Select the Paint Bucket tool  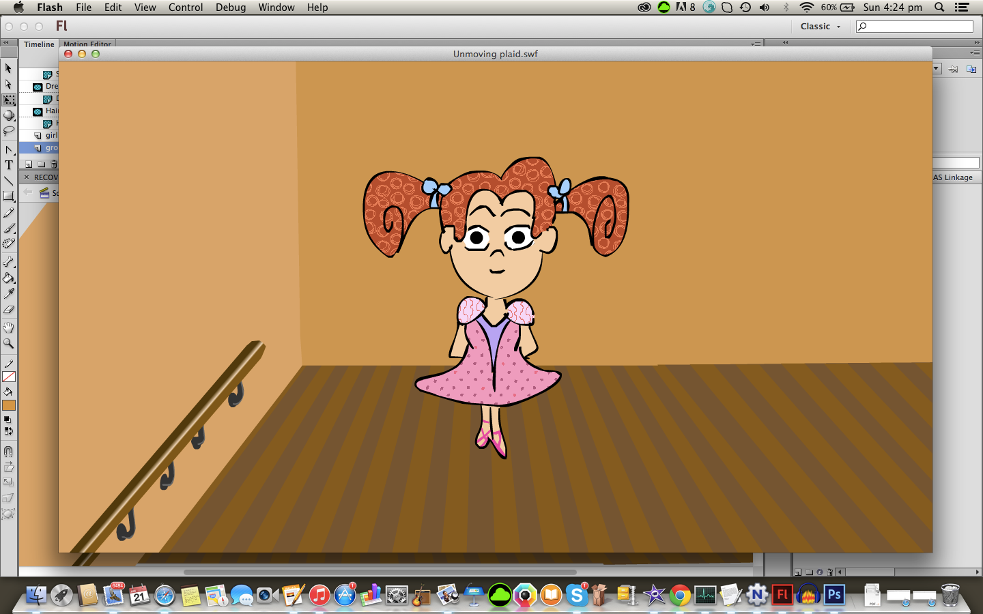pyautogui.click(x=9, y=278)
